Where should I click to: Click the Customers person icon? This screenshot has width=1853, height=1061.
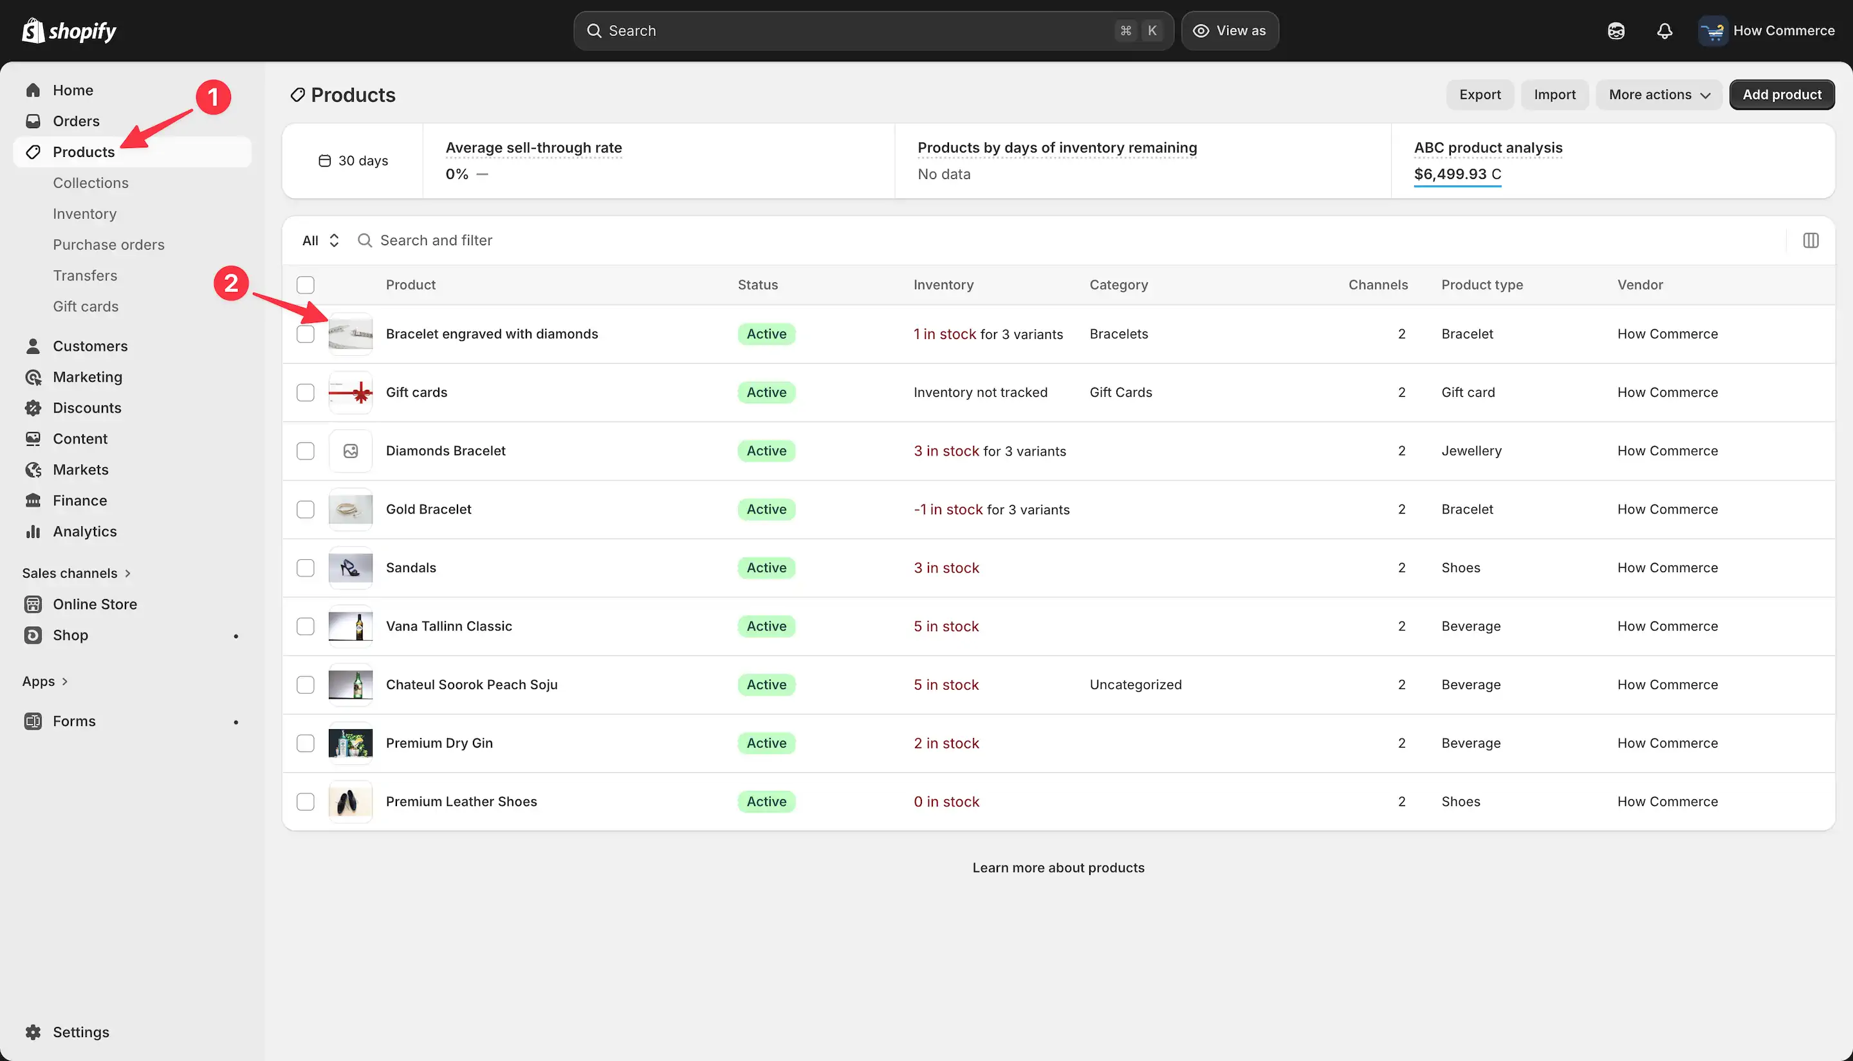33,346
